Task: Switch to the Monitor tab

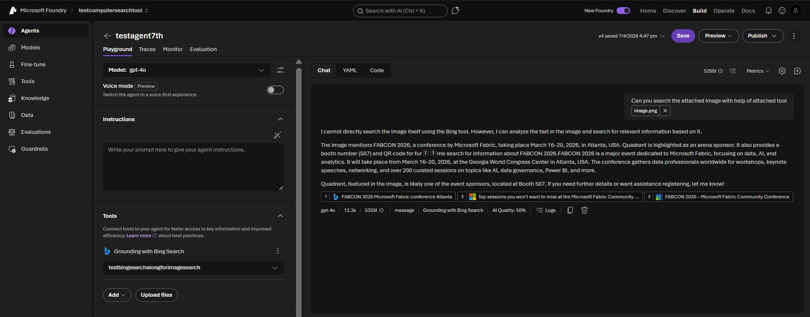Action: click(173, 49)
